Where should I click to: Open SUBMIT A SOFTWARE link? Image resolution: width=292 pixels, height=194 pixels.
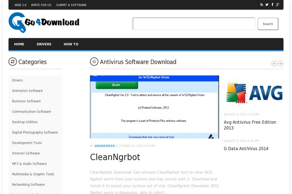point(72,5)
